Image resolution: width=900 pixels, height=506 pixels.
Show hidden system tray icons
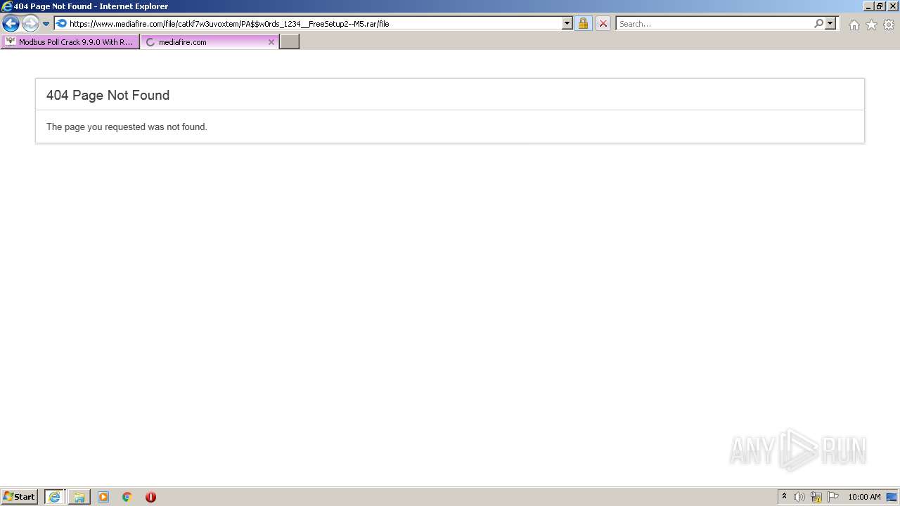(x=785, y=497)
